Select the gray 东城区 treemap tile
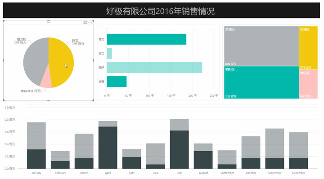Screen dimensions: 324x179 click(261, 46)
